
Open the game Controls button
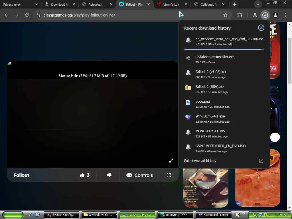[x=139, y=175]
